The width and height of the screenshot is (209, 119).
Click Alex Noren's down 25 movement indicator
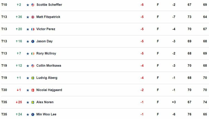[19, 102]
